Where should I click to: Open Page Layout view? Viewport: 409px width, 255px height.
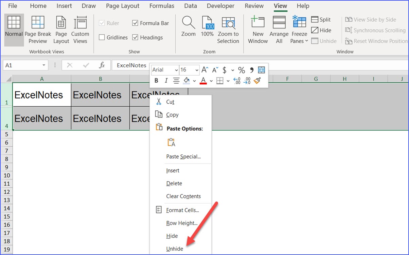pyautogui.click(x=61, y=30)
